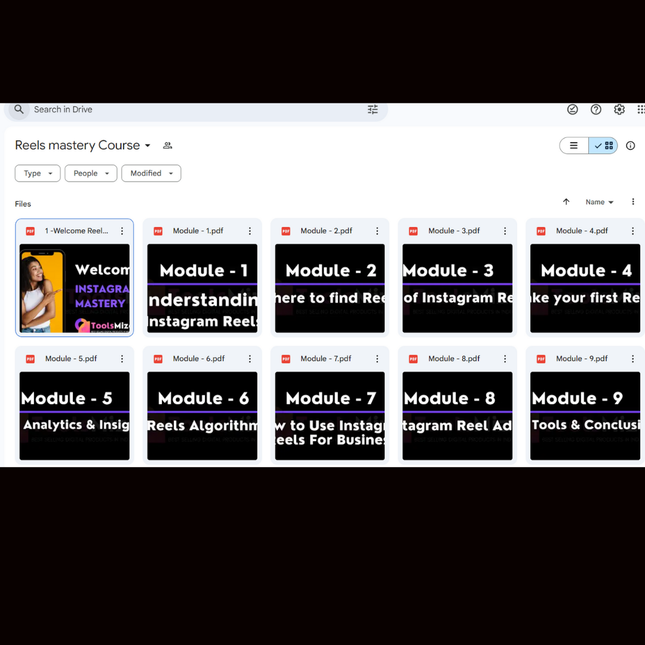Select the Module - 2 preview thumbnail
Viewport: 645px width, 645px height.
[330, 288]
